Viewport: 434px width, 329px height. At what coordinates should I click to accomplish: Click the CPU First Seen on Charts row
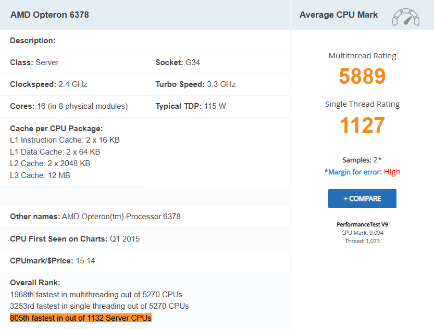click(x=75, y=239)
